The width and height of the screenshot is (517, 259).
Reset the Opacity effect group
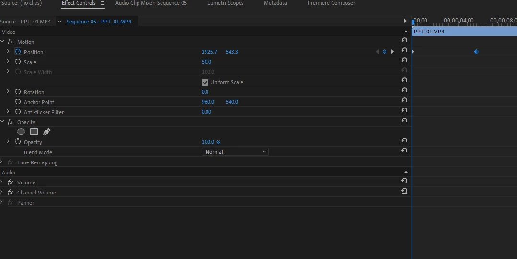404,120
